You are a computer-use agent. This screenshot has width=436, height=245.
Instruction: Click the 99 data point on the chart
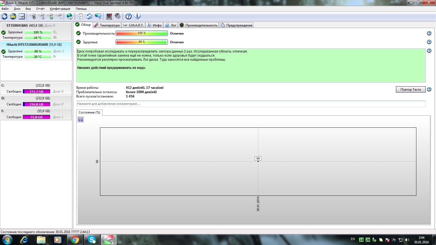[258, 161]
